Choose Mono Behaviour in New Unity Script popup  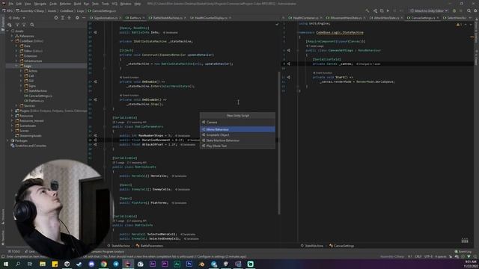[x=237, y=129]
